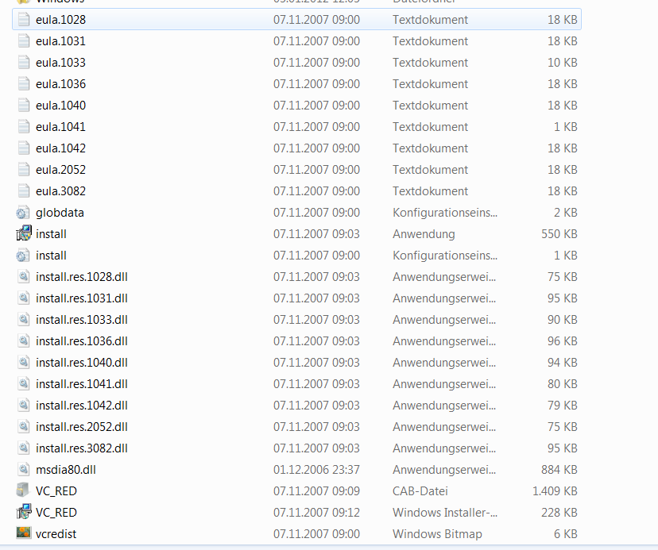This screenshot has width=658, height=550.
Task: Click the install application (Anwendung) icon
Action: pos(24,234)
